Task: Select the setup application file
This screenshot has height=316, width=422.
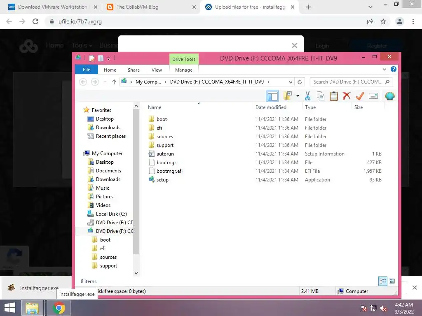Action: (x=162, y=180)
